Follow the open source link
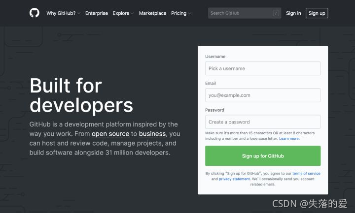 click(110, 134)
